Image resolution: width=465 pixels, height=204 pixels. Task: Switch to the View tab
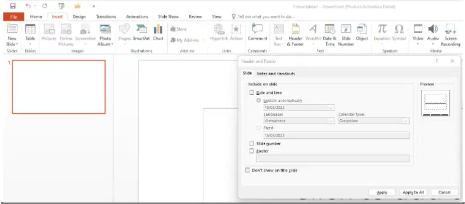(x=216, y=17)
